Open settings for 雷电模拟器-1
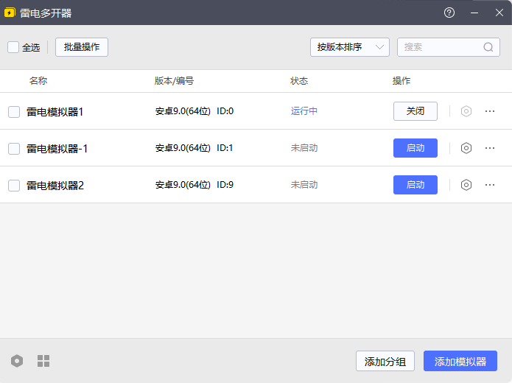The image size is (512, 383). [x=466, y=148]
